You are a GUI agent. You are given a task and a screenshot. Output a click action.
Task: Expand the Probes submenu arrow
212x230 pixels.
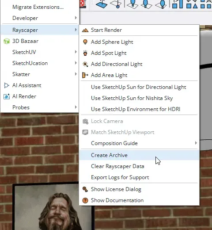(76, 107)
